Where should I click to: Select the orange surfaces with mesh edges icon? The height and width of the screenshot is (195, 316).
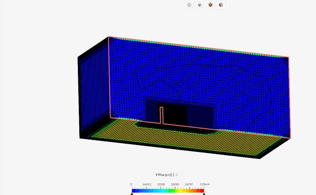tap(210, 5)
